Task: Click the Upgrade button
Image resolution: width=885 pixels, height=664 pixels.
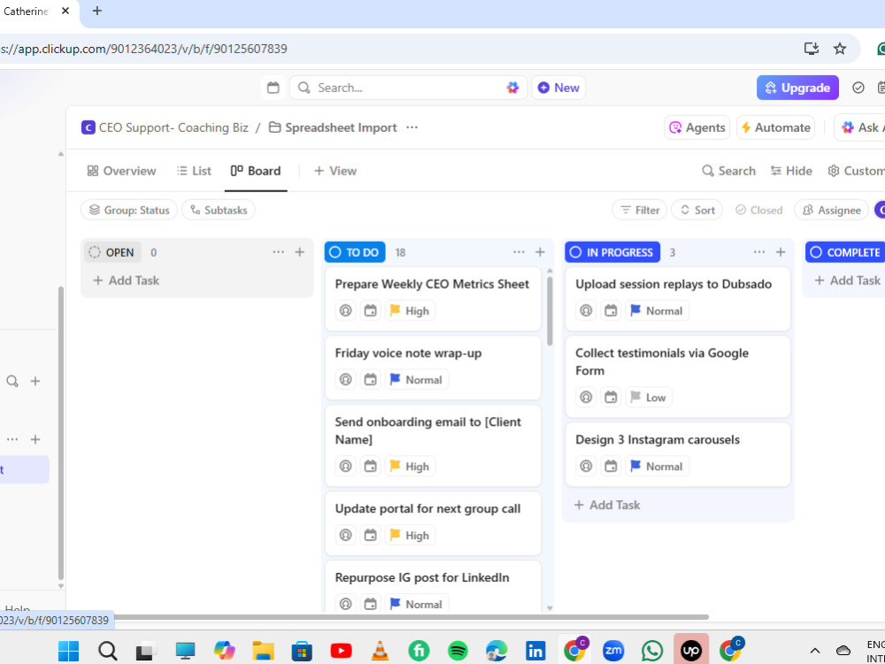Action: (797, 88)
